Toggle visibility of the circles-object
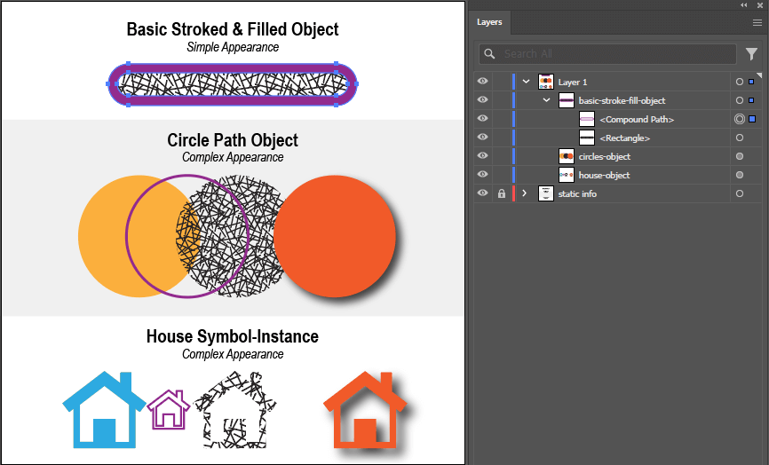This screenshot has height=465, width=769. 483,156
